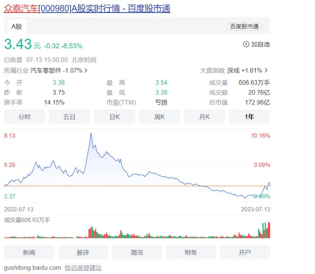Open the 新闻 section
315x274 pixels.
pyautogui.click(x=29, y=252)
